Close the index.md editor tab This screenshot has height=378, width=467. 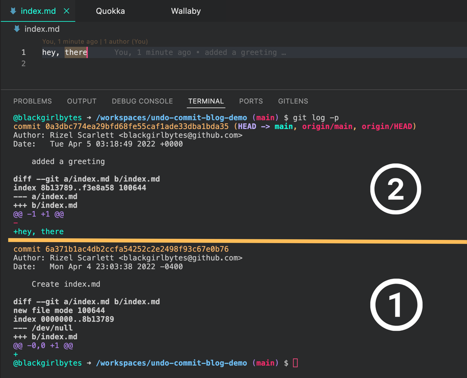66,11
